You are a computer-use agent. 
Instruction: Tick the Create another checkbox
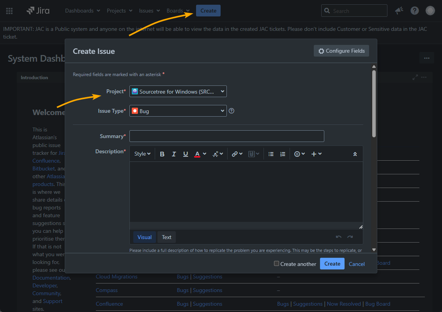(x=277, y=263)
